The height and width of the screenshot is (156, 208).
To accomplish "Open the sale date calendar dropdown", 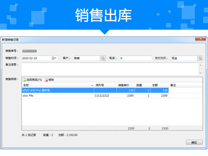I will pyautogui.click(x=54, y=58).
